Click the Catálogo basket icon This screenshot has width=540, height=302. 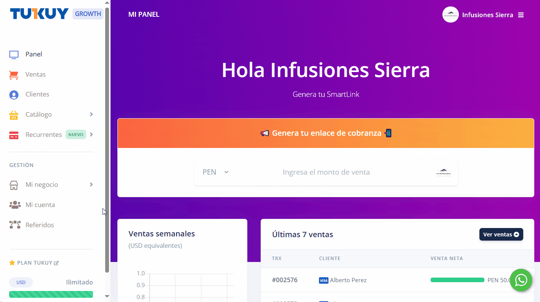14,115
